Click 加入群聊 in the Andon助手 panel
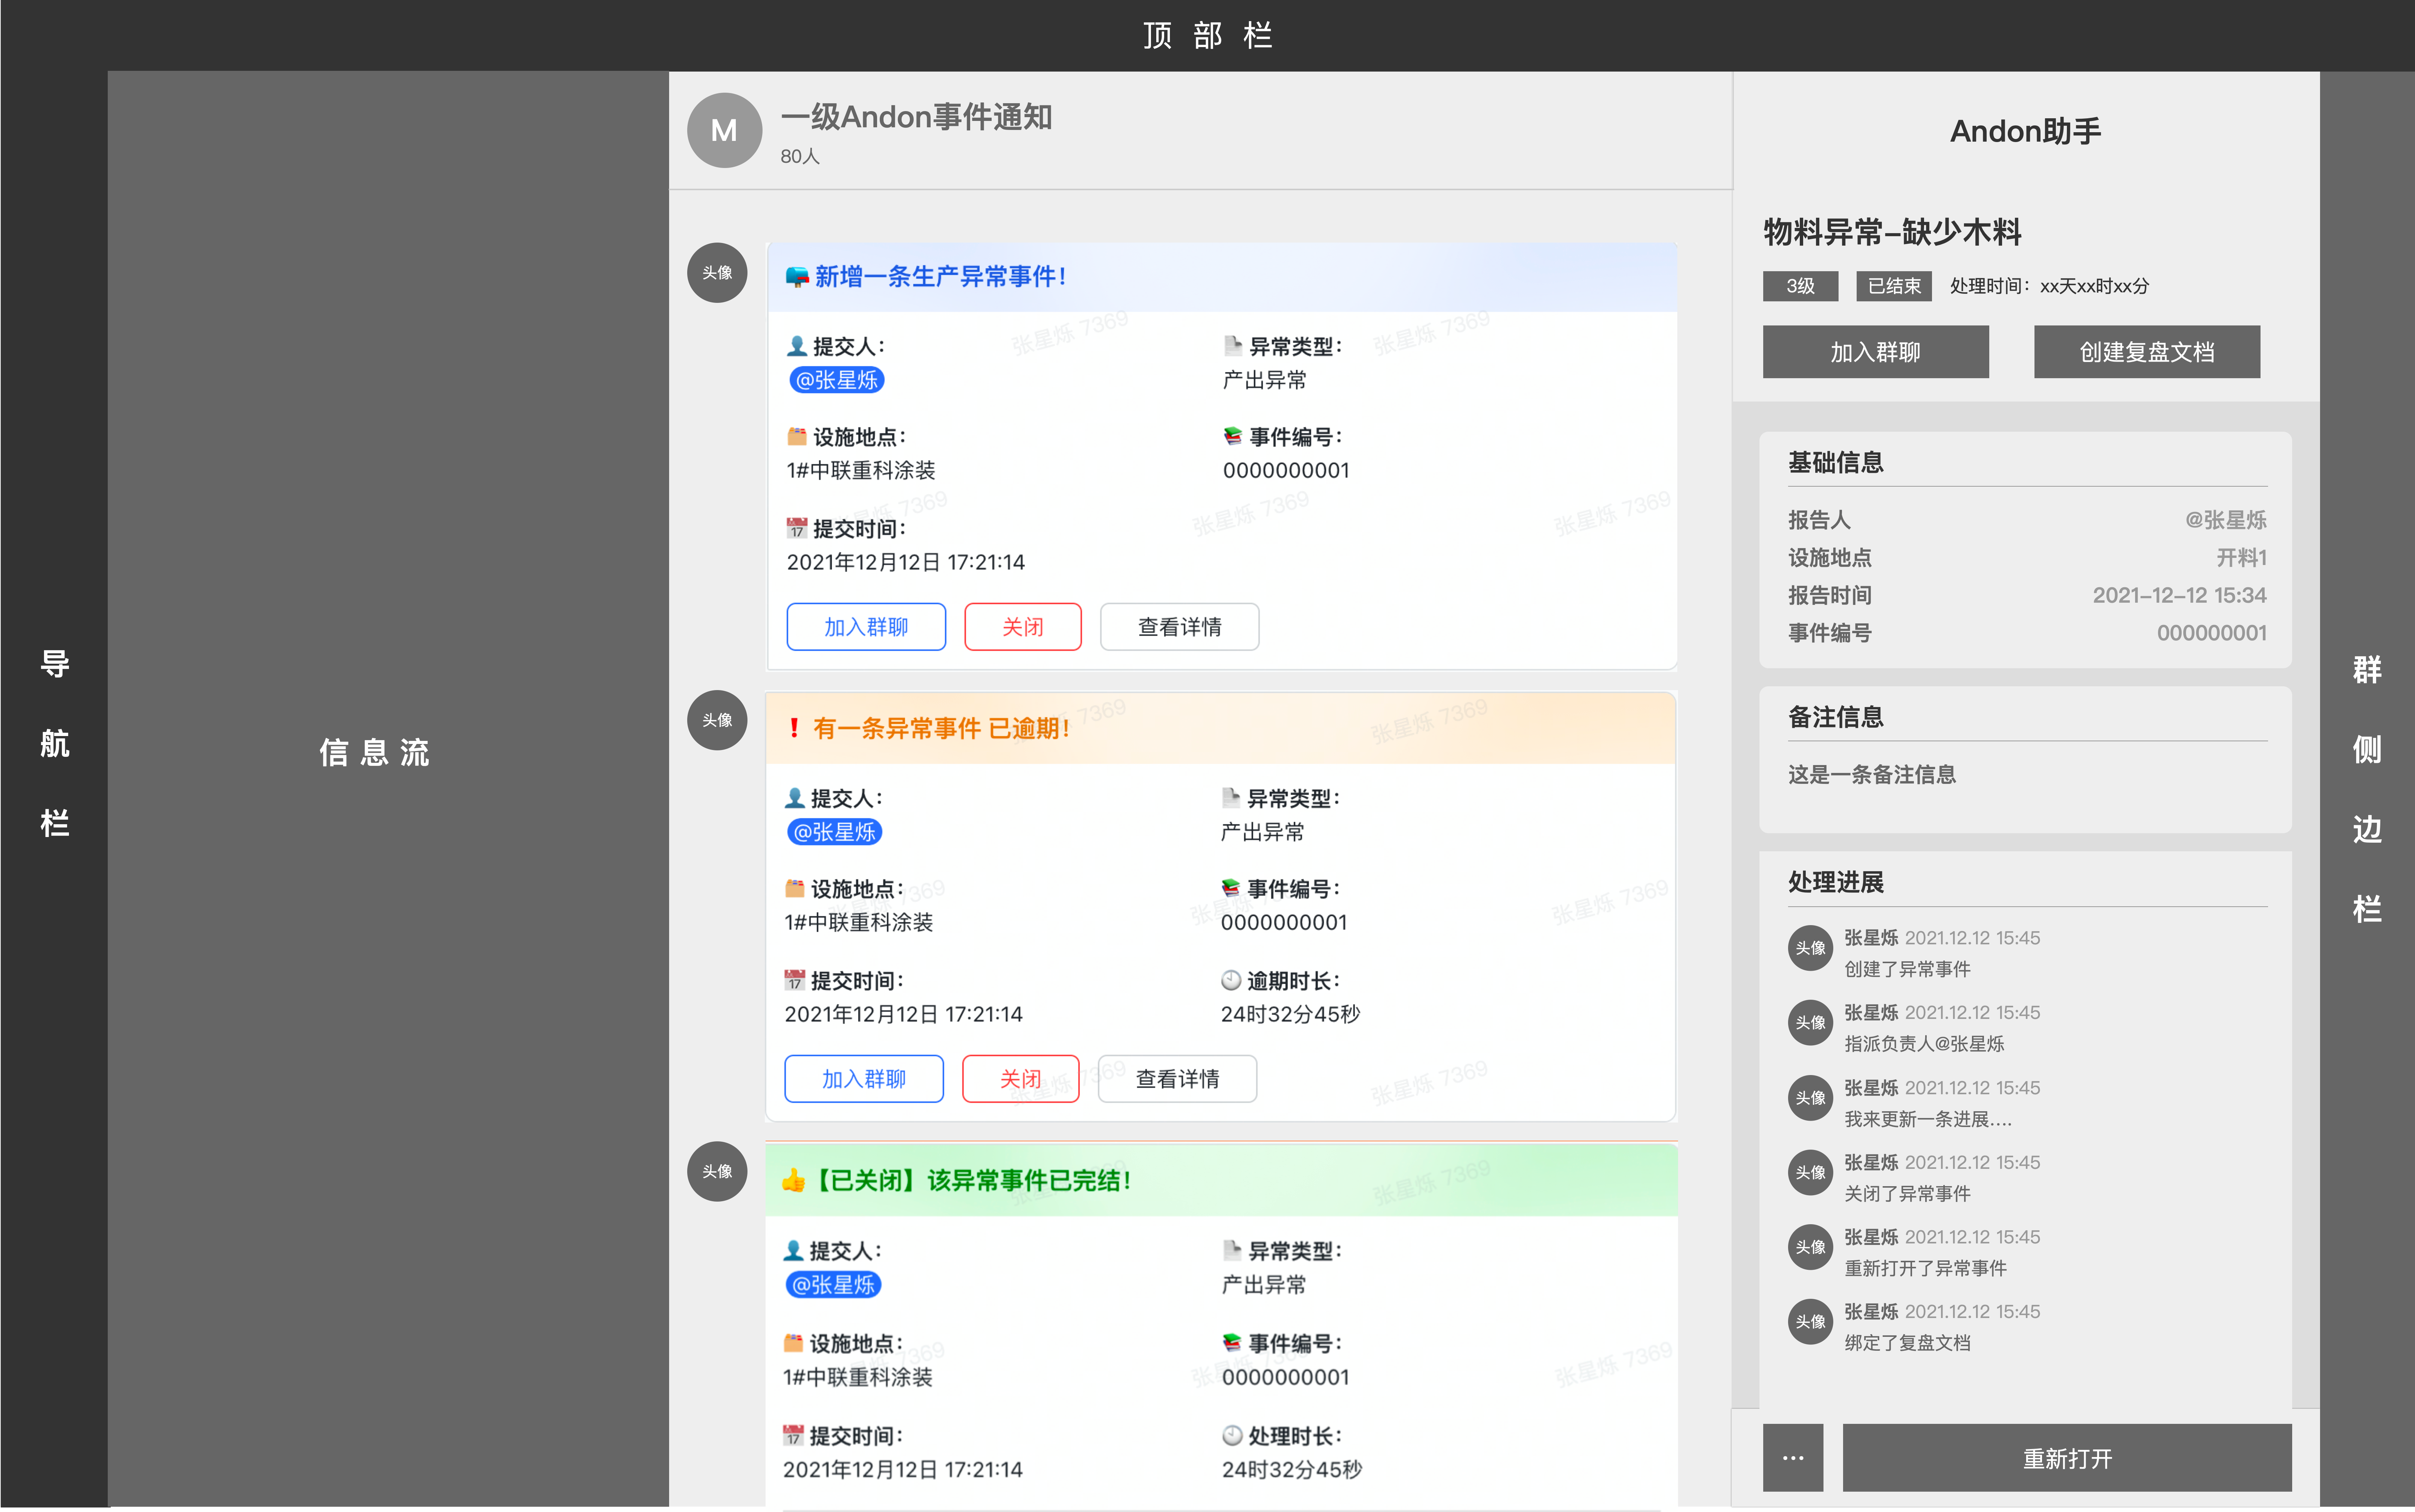This screenshot has width=2415, height=1512. tap(1875, 352)
